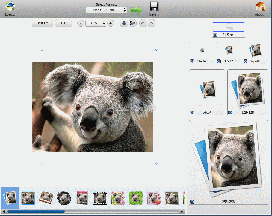Viewport: 272px width, 216px height.
Task: Select the 256x256 icon preview
Action: (x=229, y=160)
